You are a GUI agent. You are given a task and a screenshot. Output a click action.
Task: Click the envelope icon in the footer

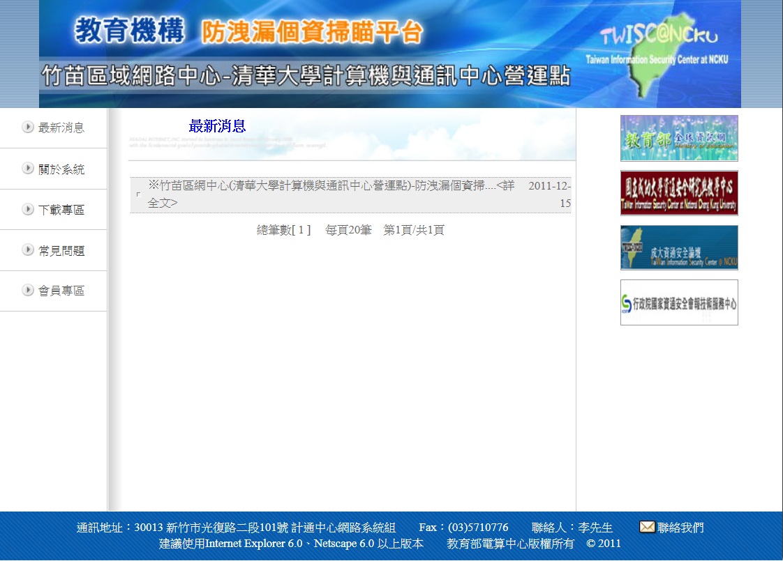click(647, 527)
